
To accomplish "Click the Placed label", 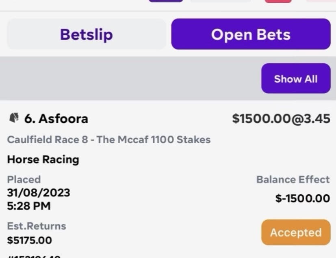I will click(24, 179).
